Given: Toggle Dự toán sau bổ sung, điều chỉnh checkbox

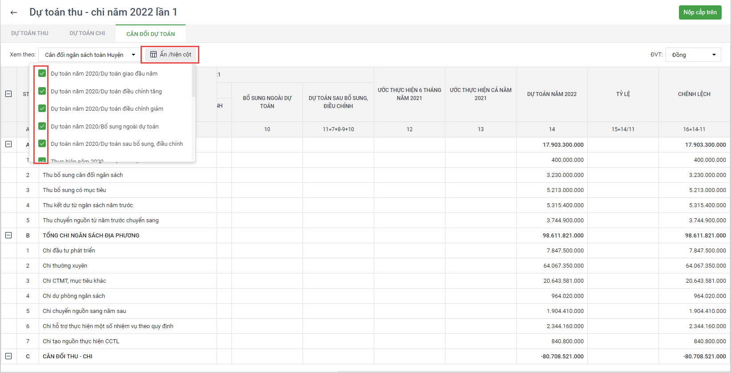Looking at the screenshot, I should (42, 144).
